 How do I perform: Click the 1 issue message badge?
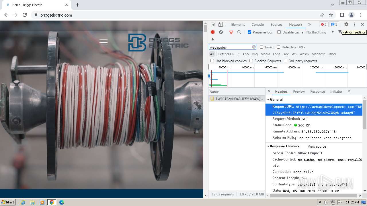(334, 25)
